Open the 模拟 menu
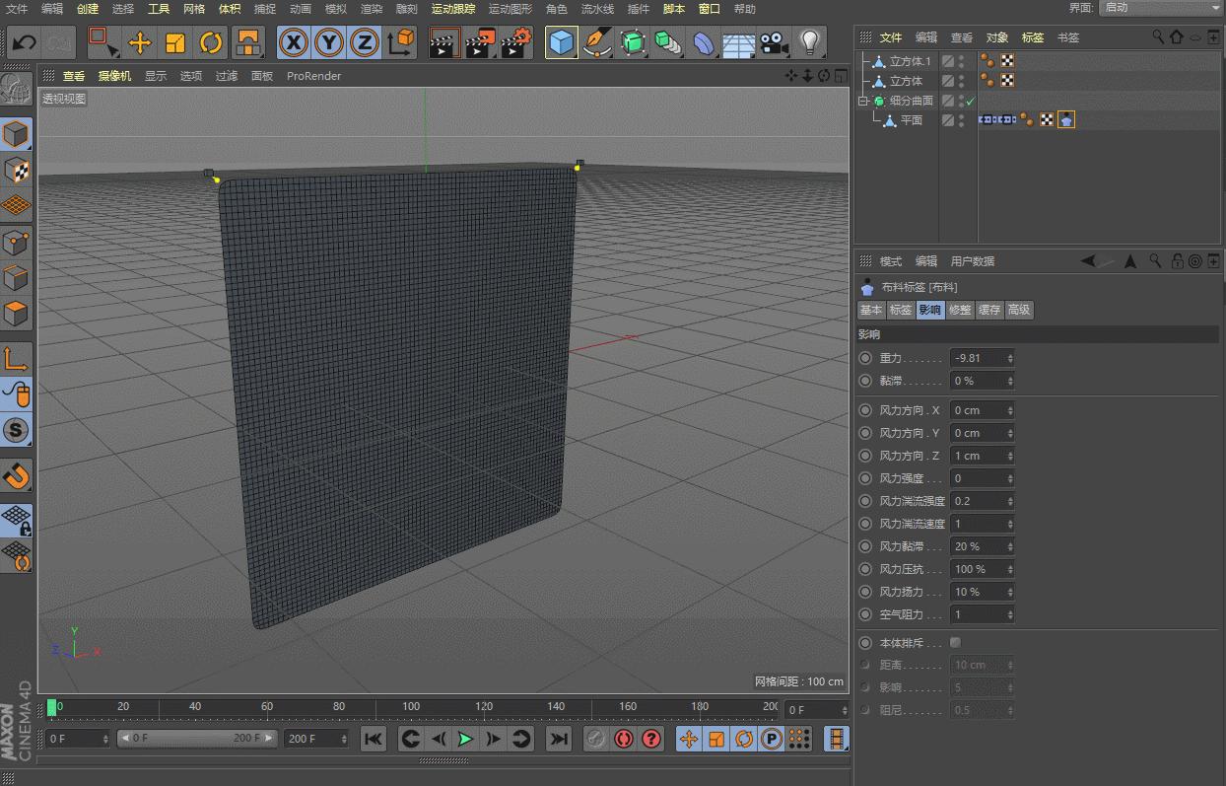Viewport: 1226px width, 786px height. click(335, 8)
